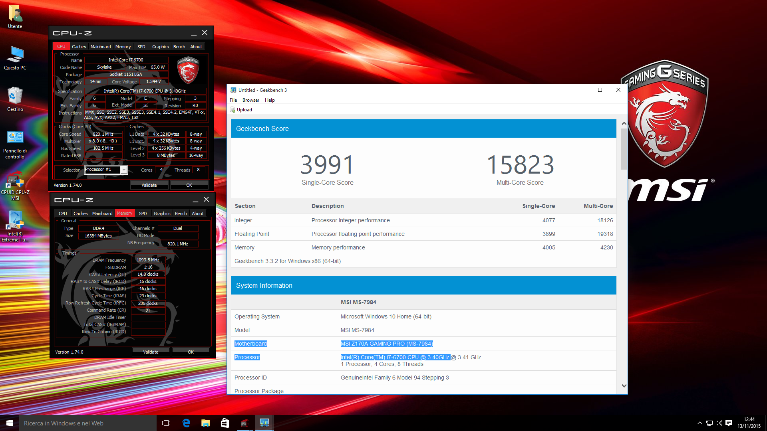Switch to SPD tab in lower CPU-Z window
Viewport: 767px width, 431px height.
click(143, 214)
